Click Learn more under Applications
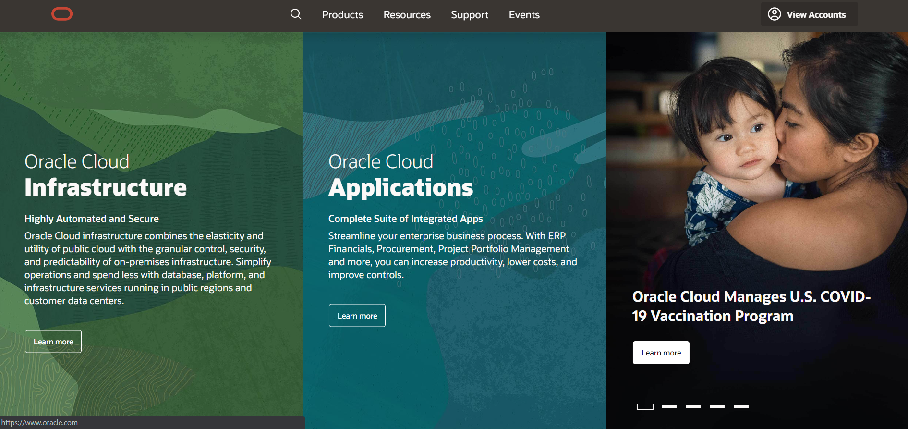 [357, 316]
